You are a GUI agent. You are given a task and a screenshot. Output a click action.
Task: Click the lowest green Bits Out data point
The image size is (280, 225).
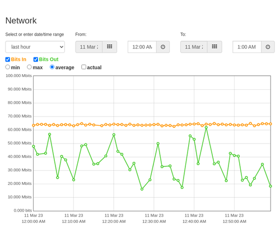click(x=142, y=189)
